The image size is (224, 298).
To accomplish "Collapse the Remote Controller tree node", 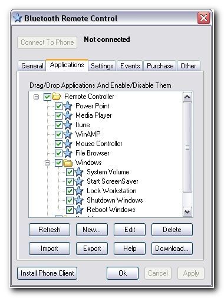I will click(36, 97).
